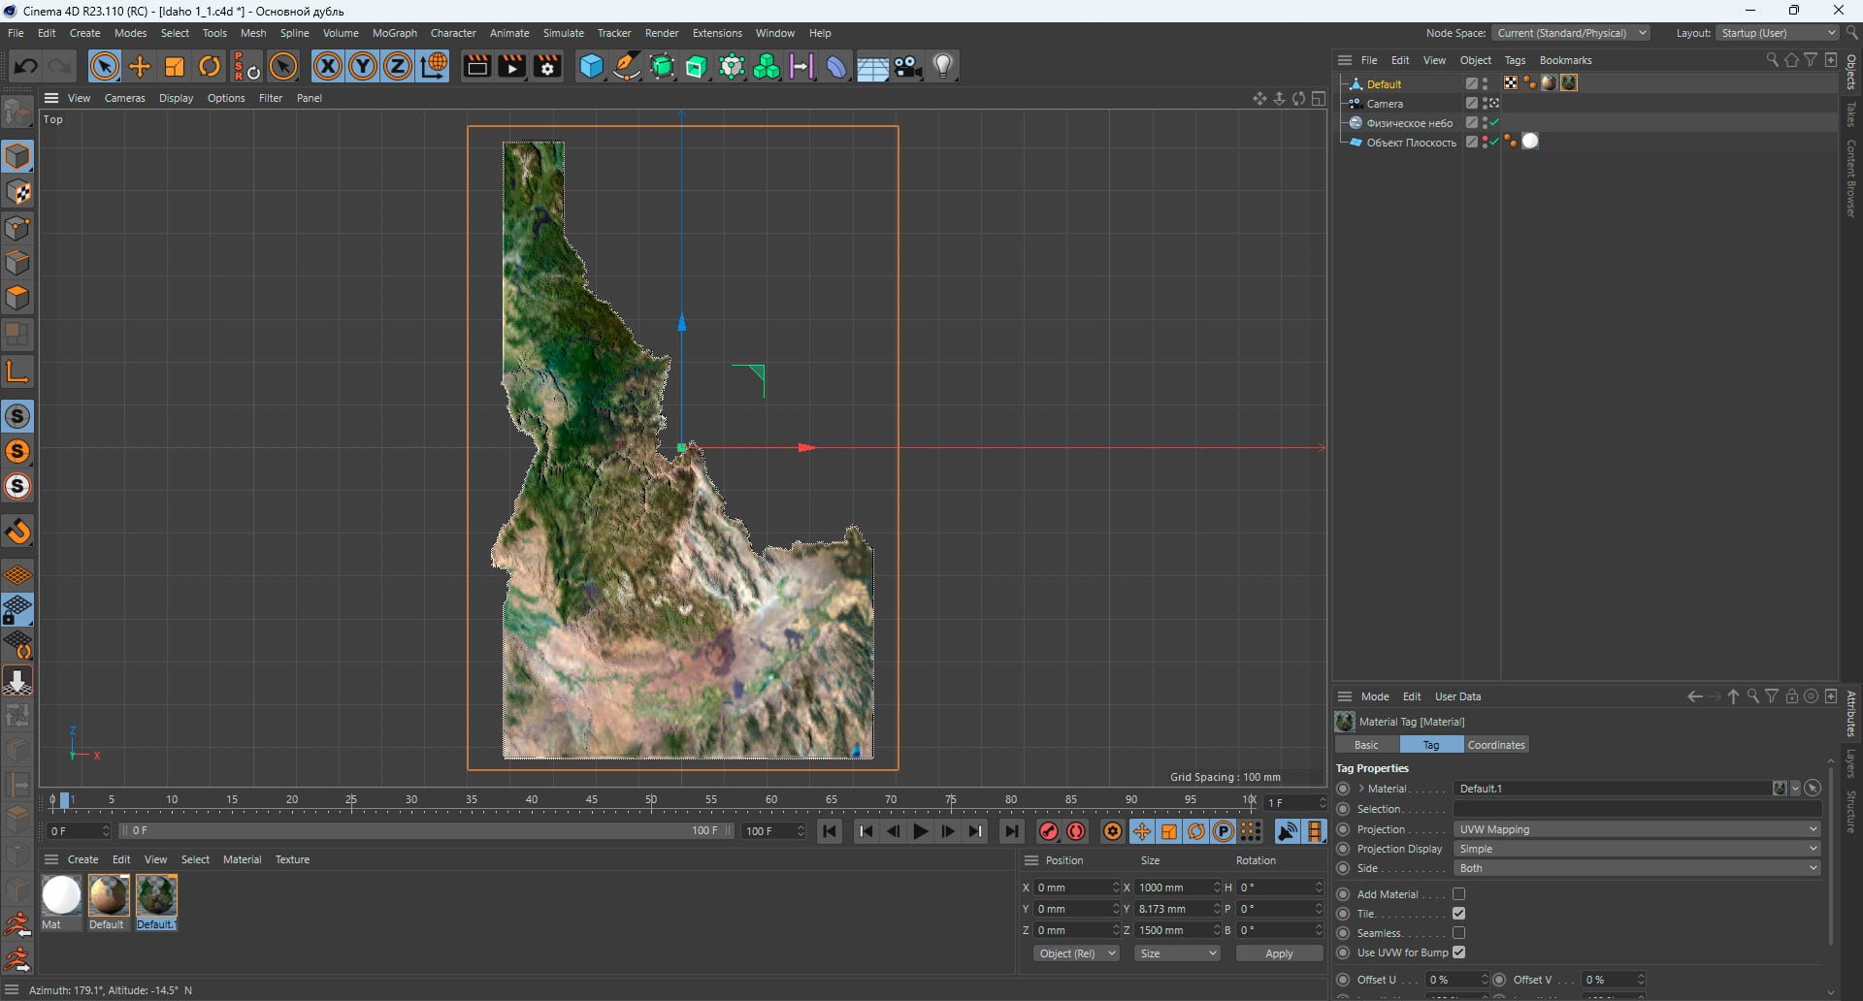
Task: Open the Layout Startup (User) dropdown
Action: (1778, 33)
